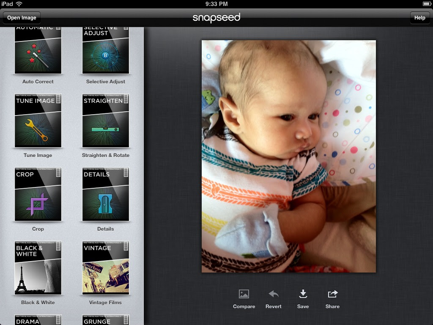The height and width of the screenshot is (325, 433).
Task: Click the 'Save' label text
Action: pyautogui.click(x=303, y=306)
